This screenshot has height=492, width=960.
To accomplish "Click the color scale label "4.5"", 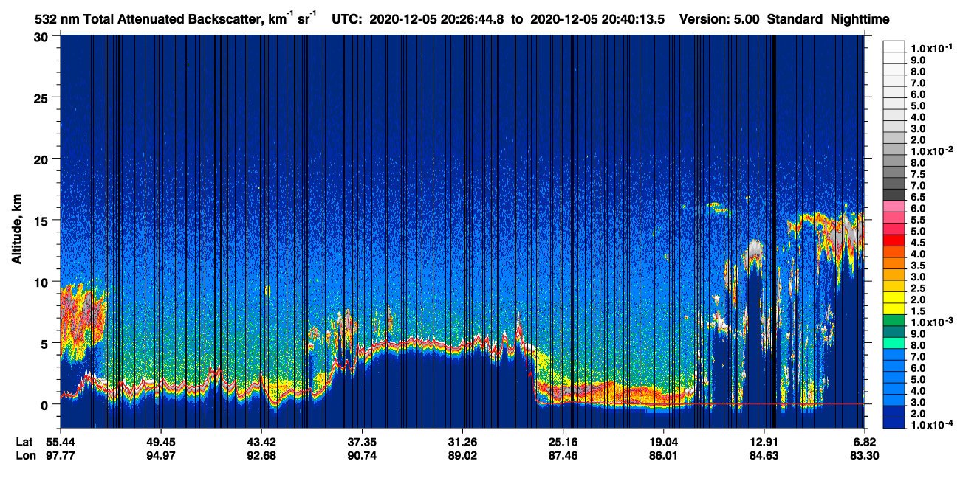I will point(919,243).
